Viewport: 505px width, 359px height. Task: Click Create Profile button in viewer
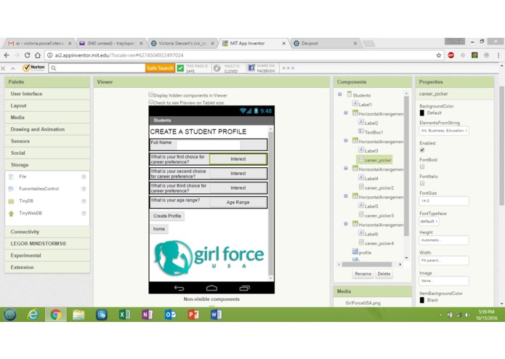click(167, 216)
